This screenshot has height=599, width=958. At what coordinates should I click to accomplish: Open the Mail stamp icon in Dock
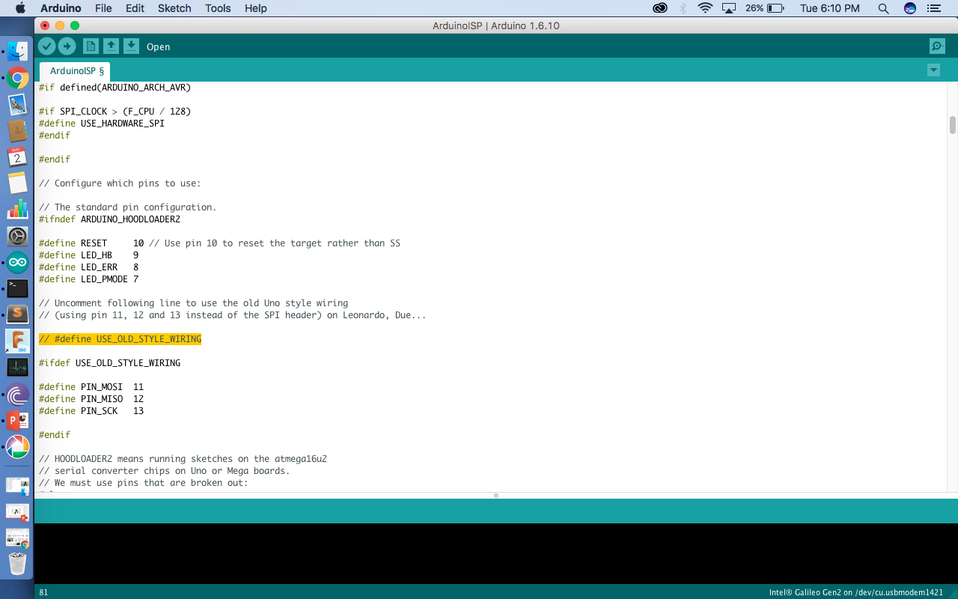click(17, 105)
